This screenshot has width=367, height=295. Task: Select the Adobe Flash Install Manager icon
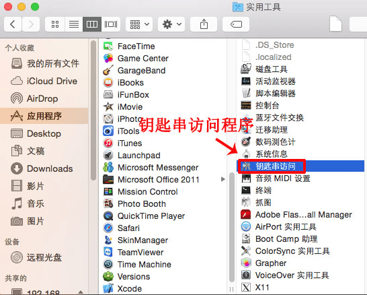[246, 215]
